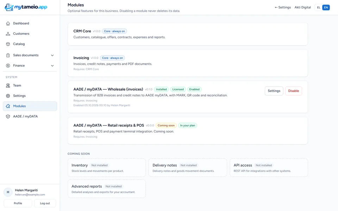338x211 pixels.
Task: Click the Sales documents clipboard icon
Action: click(8, 55)
